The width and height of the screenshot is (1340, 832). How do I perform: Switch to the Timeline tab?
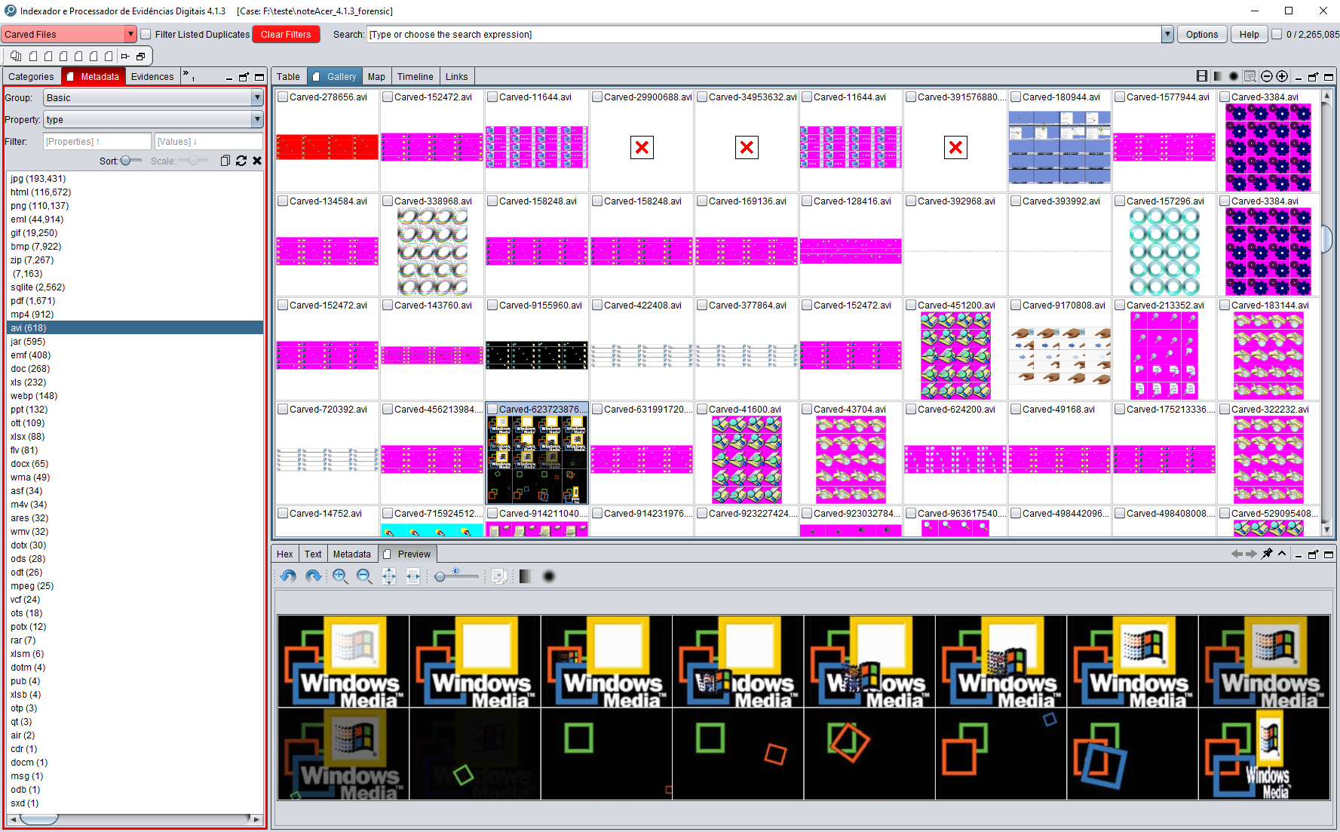[x=415, y=75]
